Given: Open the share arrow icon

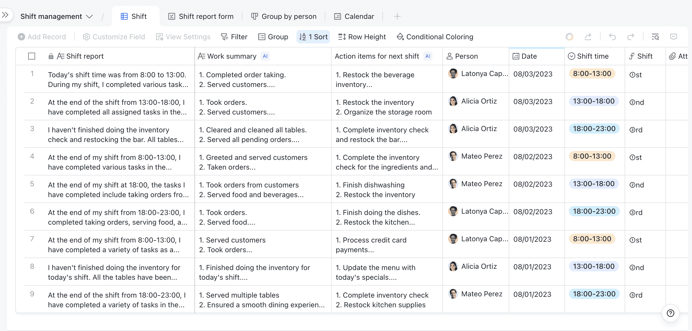Looking at the screenshot, I should tap(588, 37).
